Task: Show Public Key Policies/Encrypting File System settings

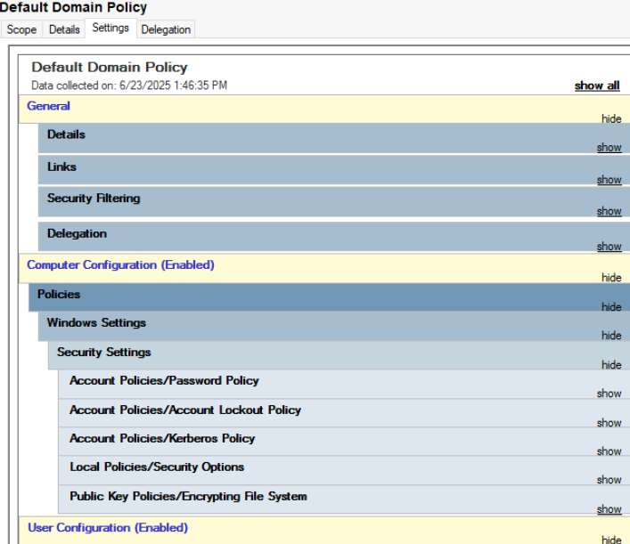Action: [610, 508]
